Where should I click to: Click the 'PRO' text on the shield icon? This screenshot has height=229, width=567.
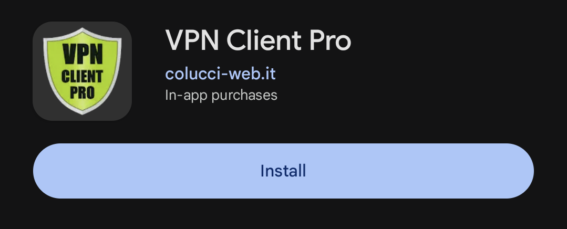[82, 92]
